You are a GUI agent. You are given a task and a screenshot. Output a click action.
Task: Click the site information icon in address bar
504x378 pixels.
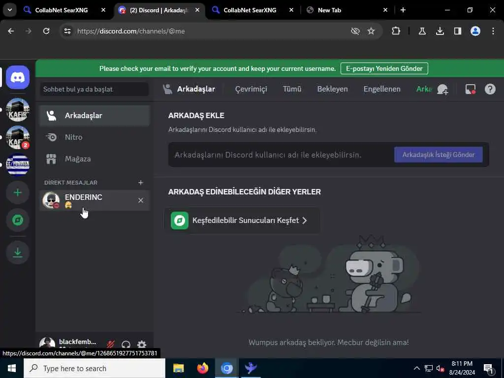[x=67, y=31]
